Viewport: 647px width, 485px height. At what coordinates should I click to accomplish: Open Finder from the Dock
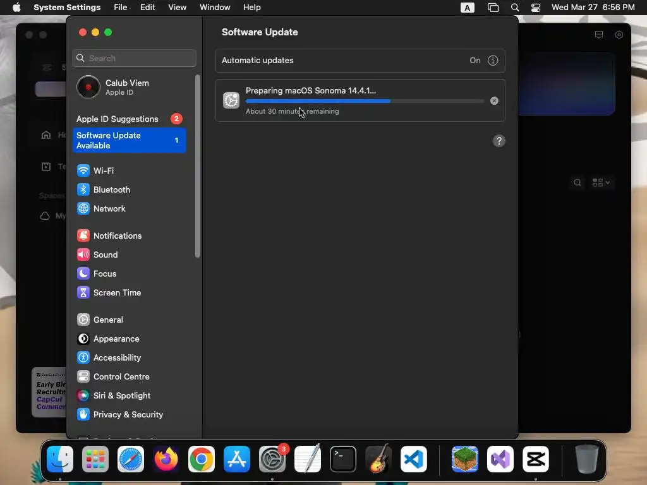[60, 459]
